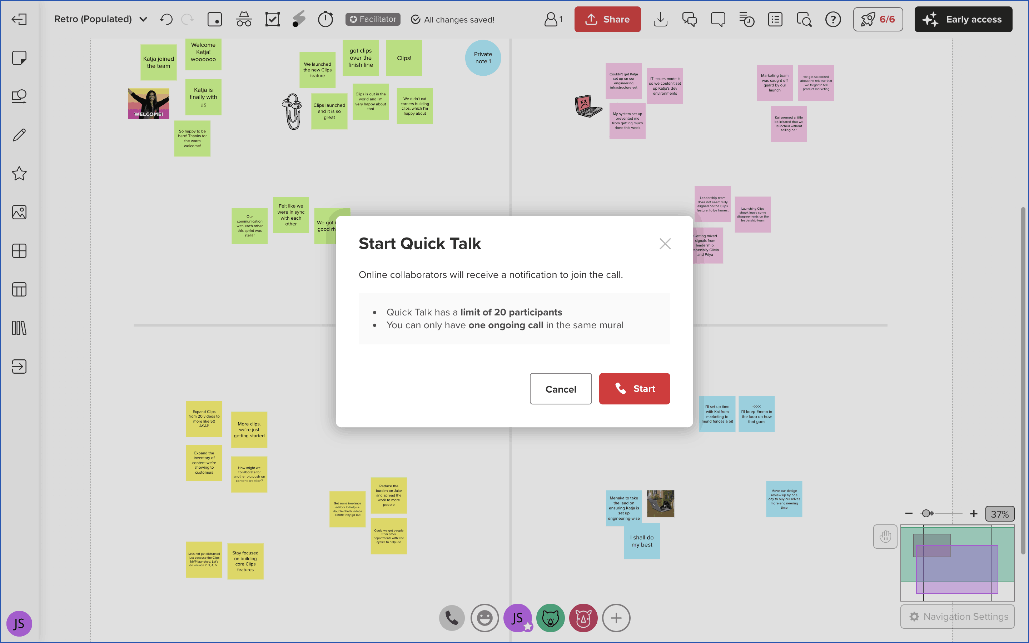
Task: Open the voting session icon
Action: (272, 19)
